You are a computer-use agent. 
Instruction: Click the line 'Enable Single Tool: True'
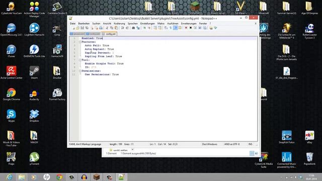[x=104, y=64]
